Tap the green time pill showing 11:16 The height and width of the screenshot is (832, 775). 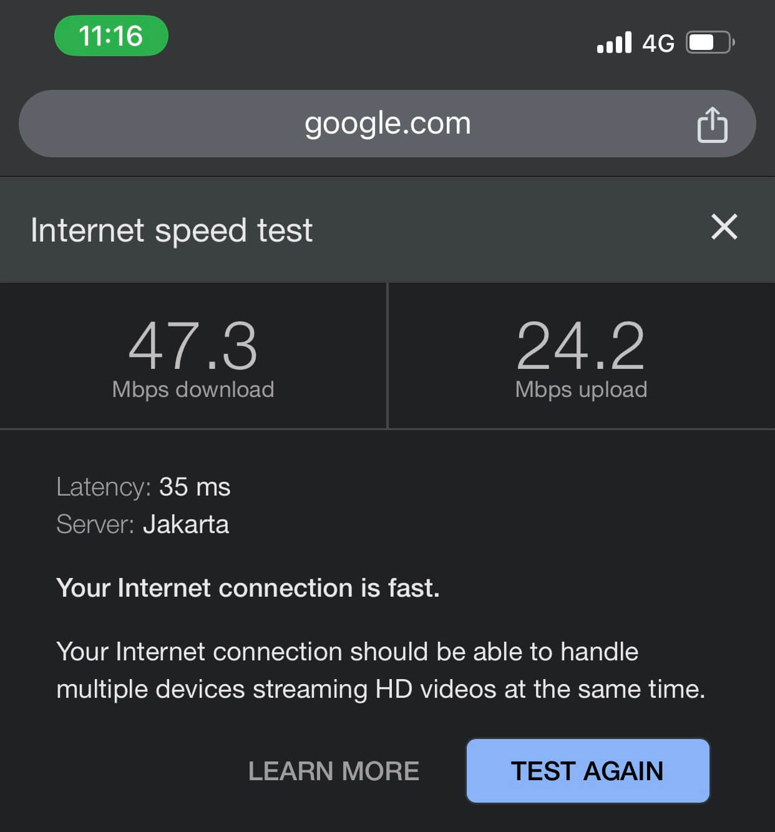[110, 37]
